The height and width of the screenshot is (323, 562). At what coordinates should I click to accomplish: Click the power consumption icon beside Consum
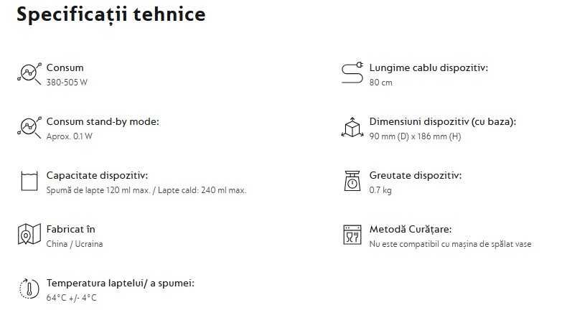[x=28, y=72]
